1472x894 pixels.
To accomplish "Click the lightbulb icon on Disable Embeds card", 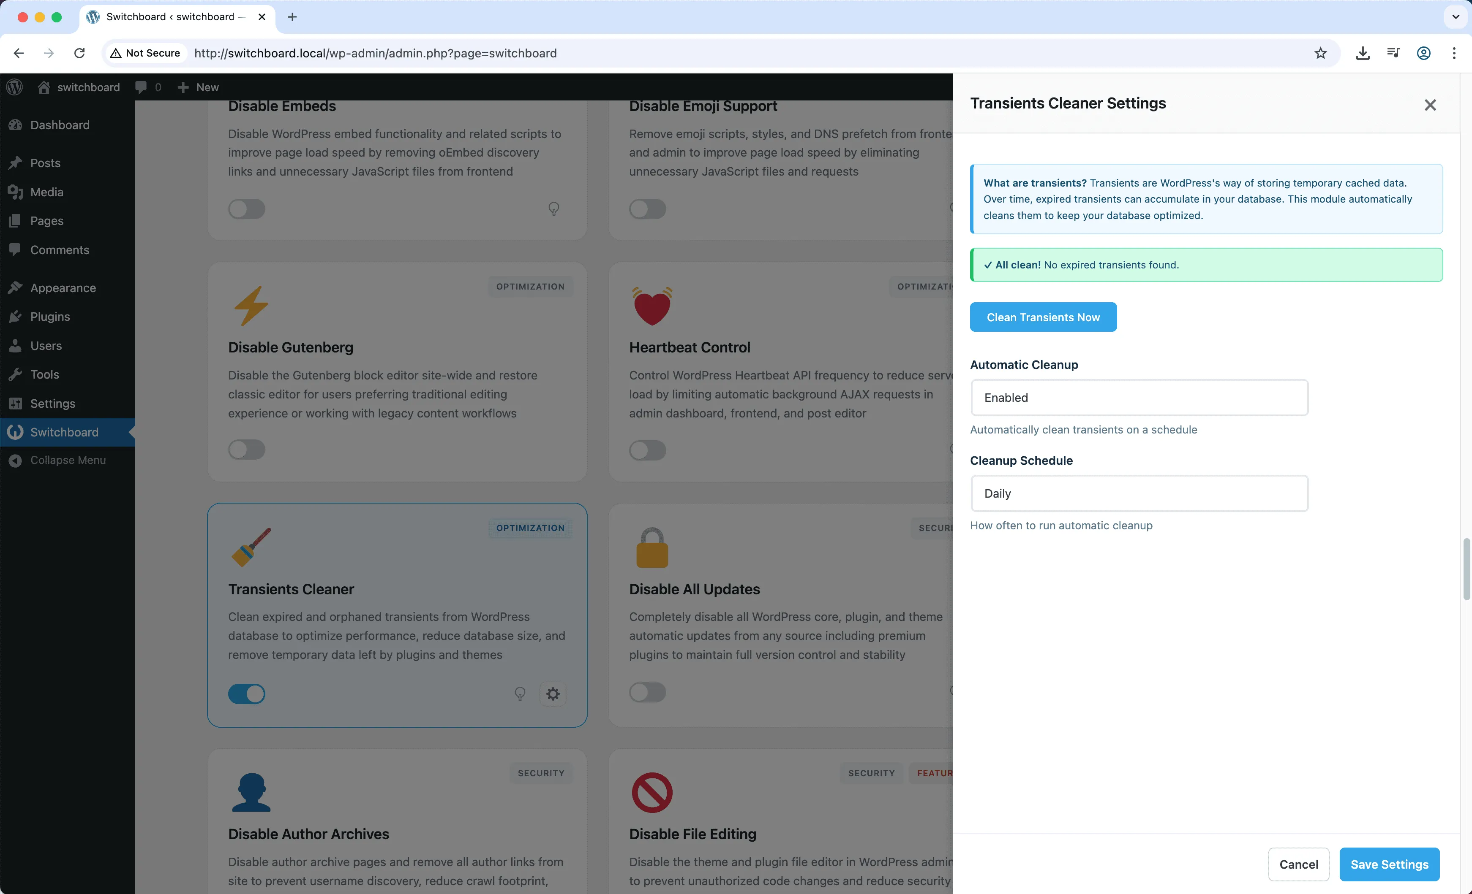I will point(554,209).
